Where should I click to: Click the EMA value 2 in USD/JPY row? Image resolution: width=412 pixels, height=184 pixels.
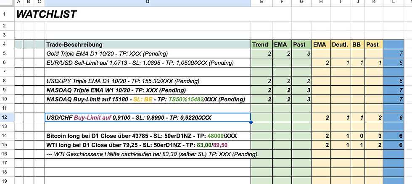(x=282, y=81)
